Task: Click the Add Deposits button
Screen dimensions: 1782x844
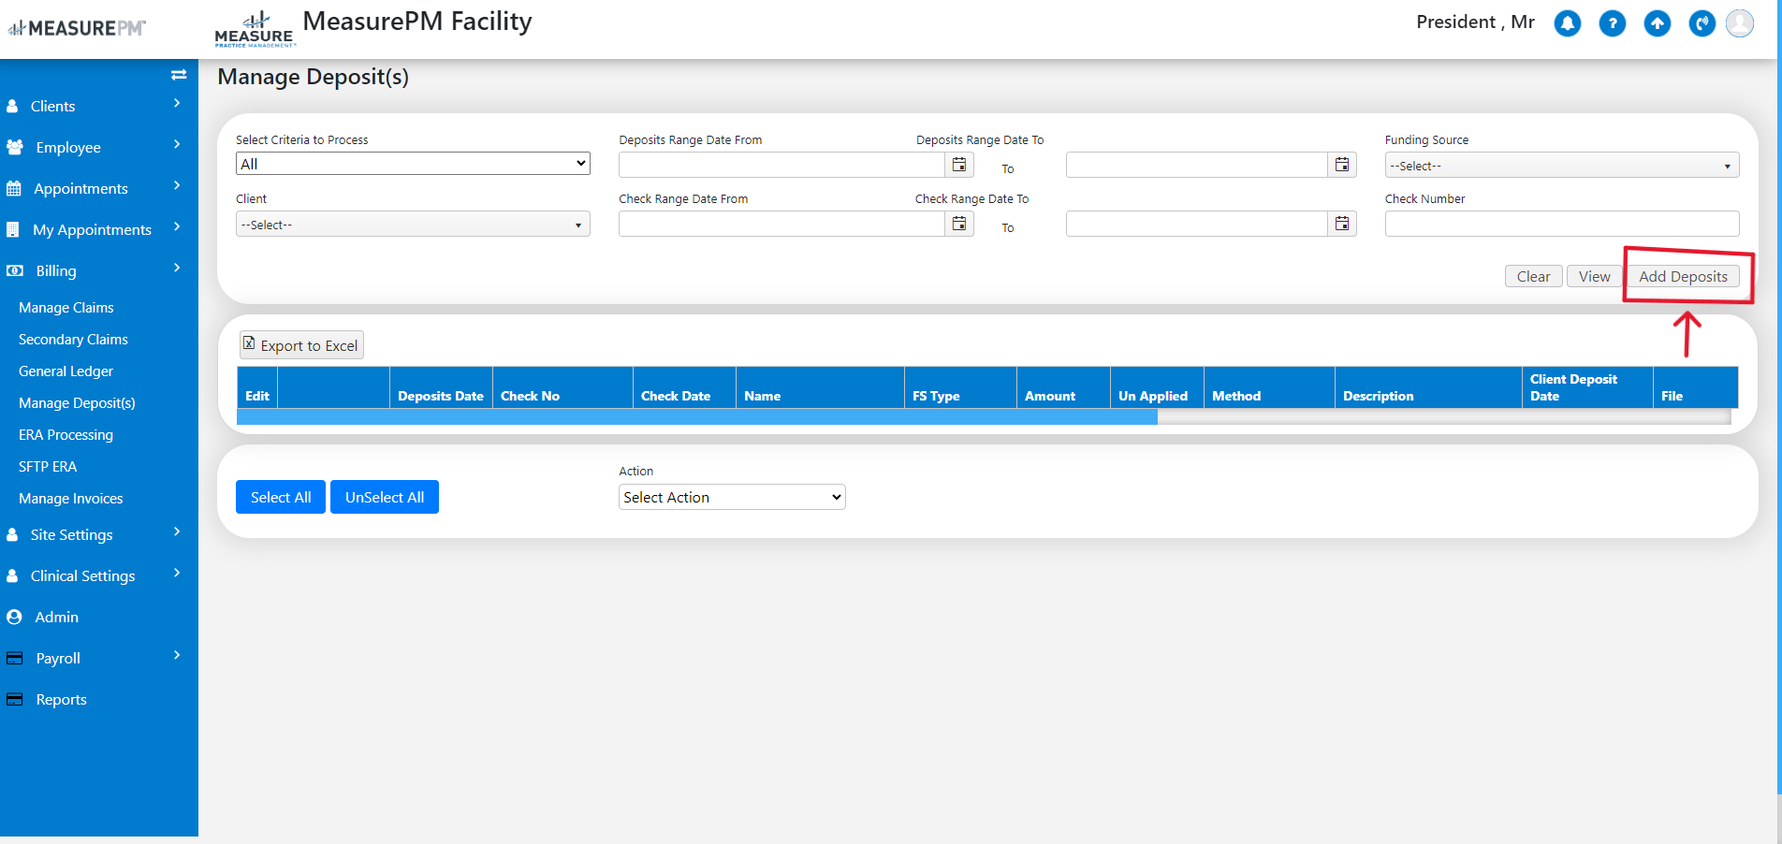Action: (1683, 276)
